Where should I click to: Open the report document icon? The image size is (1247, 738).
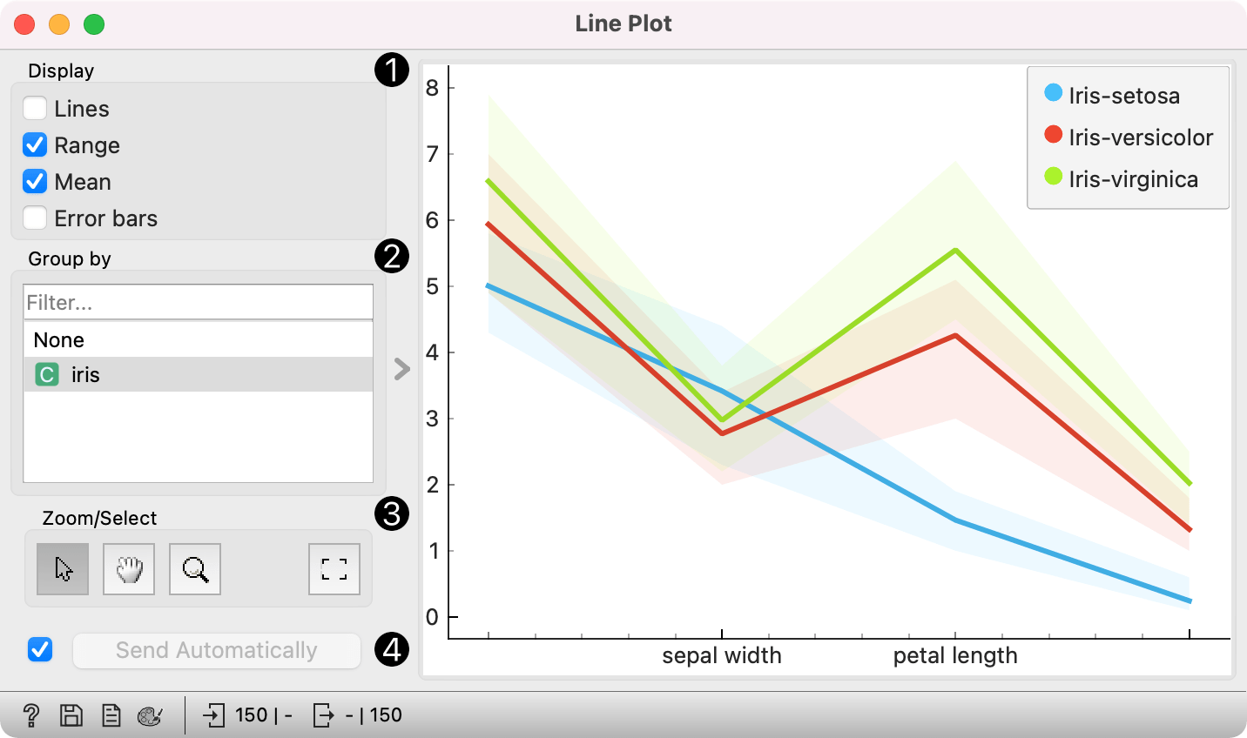coord(111,715)
